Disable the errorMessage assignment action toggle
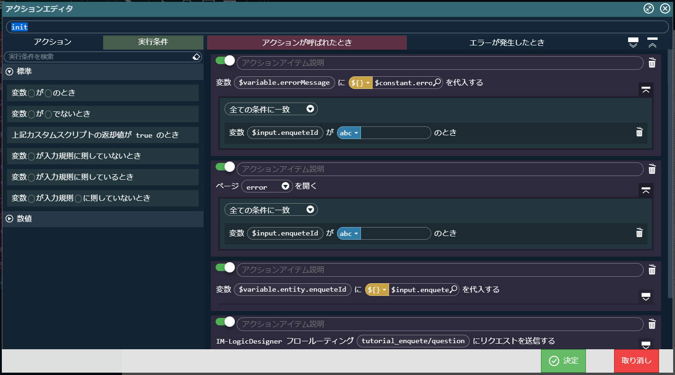 tap(225, 61)
